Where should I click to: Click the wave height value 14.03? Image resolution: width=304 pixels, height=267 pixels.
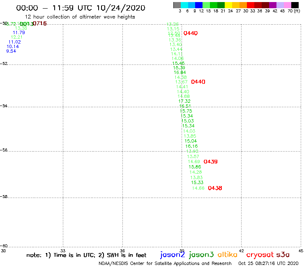pyautogui.click(x=189, y=131)
